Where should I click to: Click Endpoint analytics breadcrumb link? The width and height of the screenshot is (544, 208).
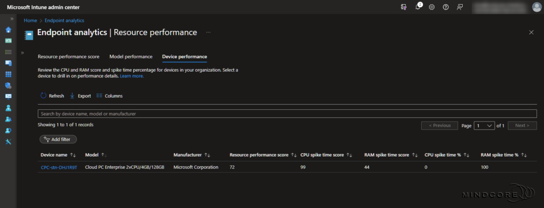click(x=64, y=21)
